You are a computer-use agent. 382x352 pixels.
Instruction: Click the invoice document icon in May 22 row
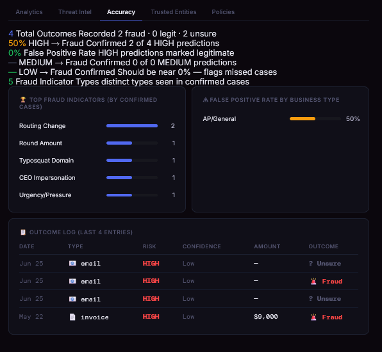coord(72,317)
